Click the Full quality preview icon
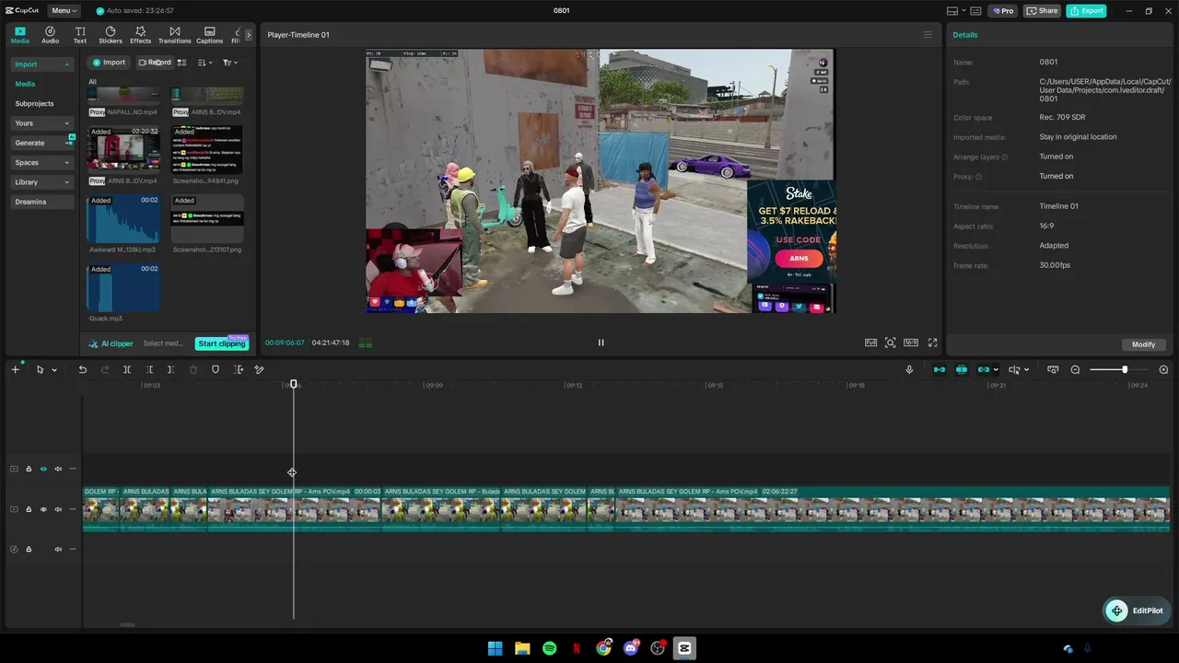1179x663 pixels. tap(870, 343)
